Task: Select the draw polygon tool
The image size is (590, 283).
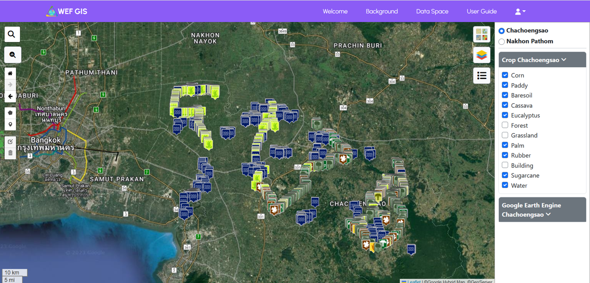Action: click(10, 113)
